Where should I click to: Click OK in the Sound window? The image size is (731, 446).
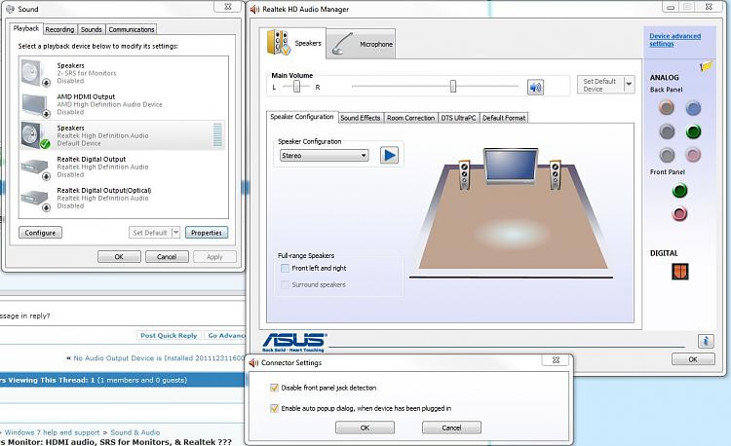(x=119, y=256)
